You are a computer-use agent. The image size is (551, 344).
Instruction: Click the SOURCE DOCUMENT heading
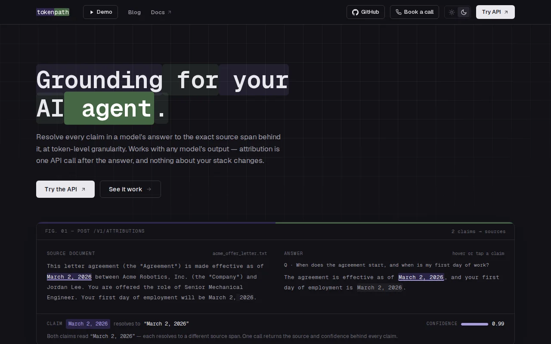click(71, 253)
